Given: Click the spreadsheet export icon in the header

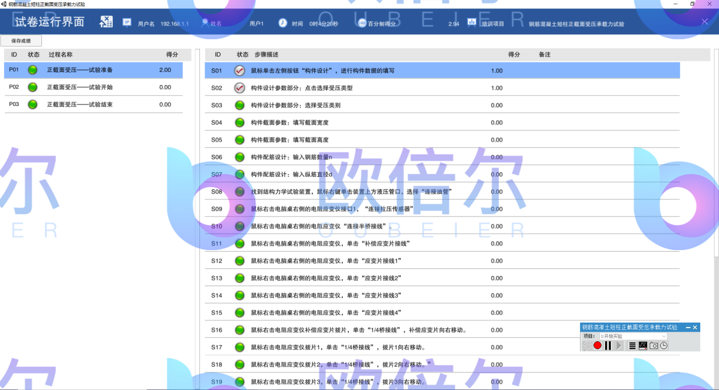Looking at the screenshot, I should (106, 22).
